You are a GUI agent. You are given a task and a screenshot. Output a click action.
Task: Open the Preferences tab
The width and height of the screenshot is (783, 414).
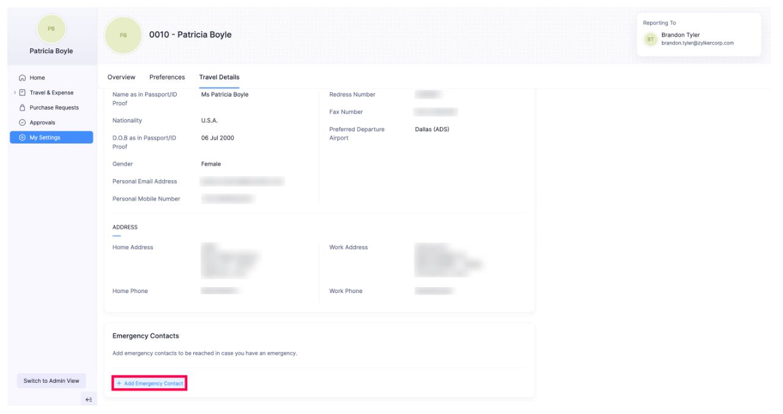tap(167, 77)
